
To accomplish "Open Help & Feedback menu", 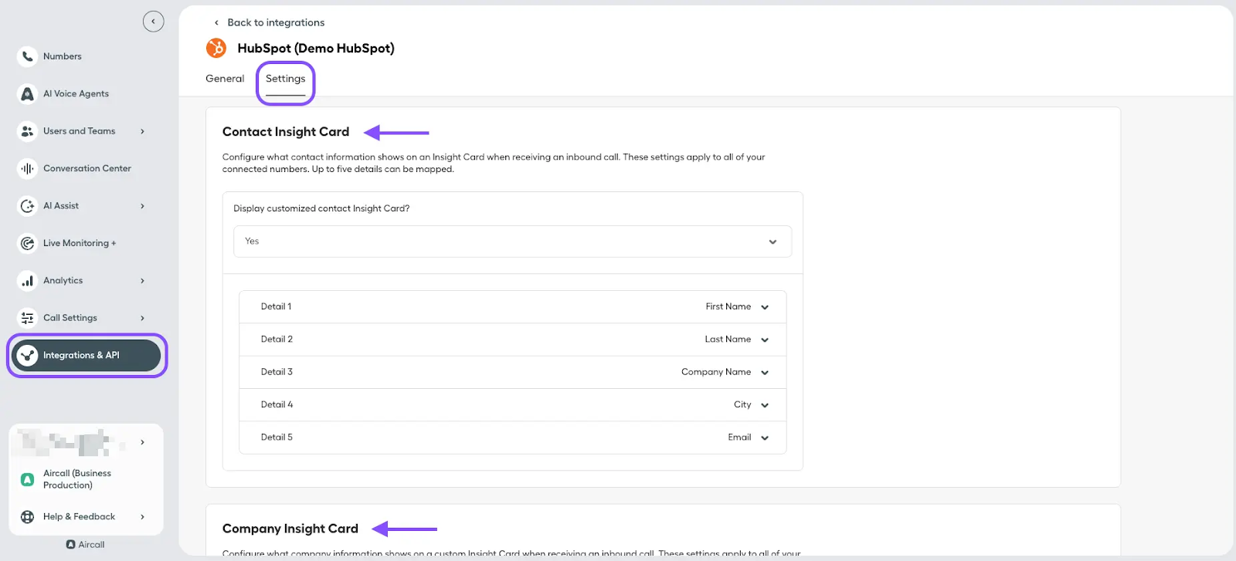I will pyautogui.click(x=79, y=517).
